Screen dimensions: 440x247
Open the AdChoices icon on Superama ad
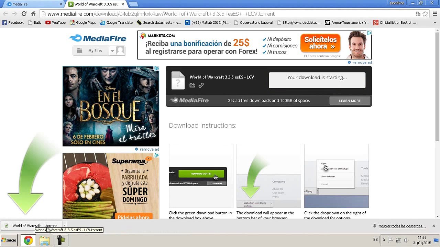pyautogui.click(x=156, y=155)
